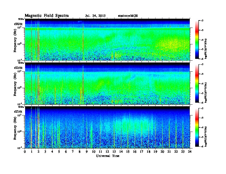The height and width of the screenshot is (174, 226).
Task: Click the dH/dt panel label
Action: pyautogui.click(x=18, y=24)
